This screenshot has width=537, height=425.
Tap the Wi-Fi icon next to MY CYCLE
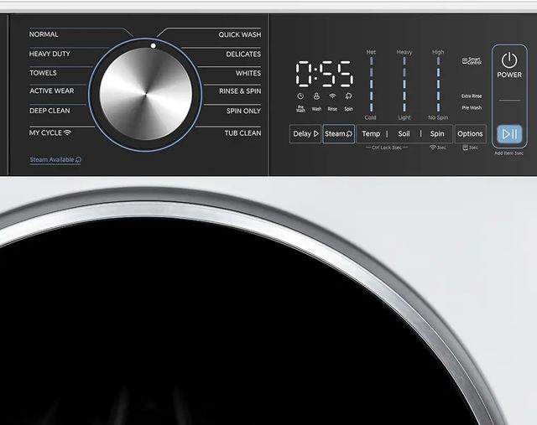67,132
